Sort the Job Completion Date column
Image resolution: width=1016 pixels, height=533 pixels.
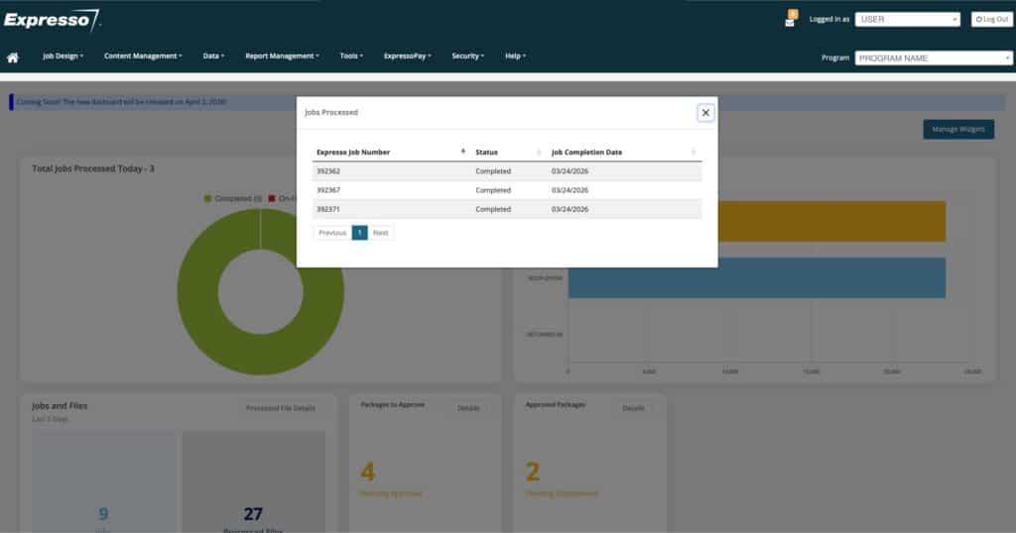694,153
